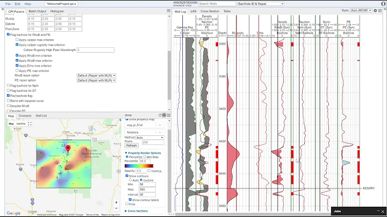Switch to the Cross Section tab
This screenshot has width=387, height=217.
[x=210, y=11]
